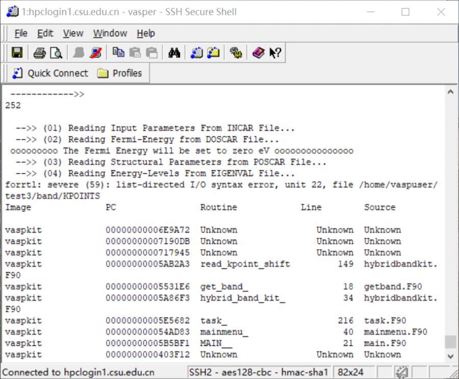Viewport: 459px width, 379px height.
Task: Open the Help menu
Action: (x=146, y=33)
